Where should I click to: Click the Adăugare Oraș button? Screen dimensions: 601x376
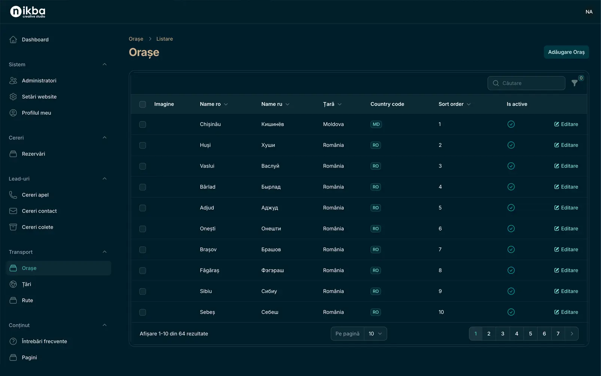(x=566, y=52)
